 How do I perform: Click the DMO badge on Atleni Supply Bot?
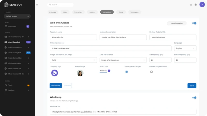click(x=28, y=53)
